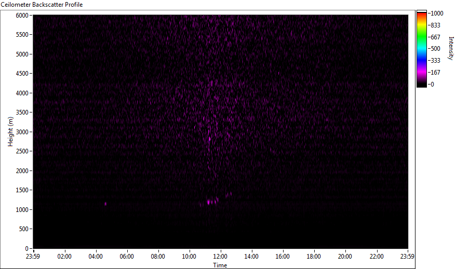Select the 6000 height axis maximum

point(22,16)
